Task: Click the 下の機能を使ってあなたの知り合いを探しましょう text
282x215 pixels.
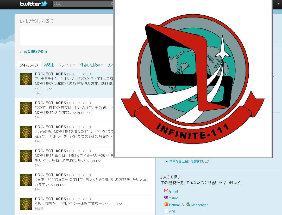Action: 200,183
